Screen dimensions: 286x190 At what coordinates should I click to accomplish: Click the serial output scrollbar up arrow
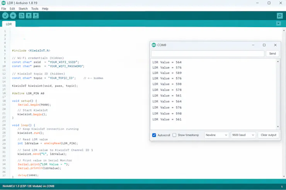tap(278, 62)
